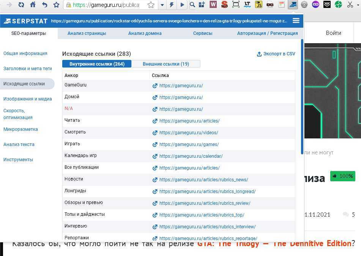Open the GameGuru row link
This screenshot has height=256, width=361.
pyautogui.click(x=181, y=86)
